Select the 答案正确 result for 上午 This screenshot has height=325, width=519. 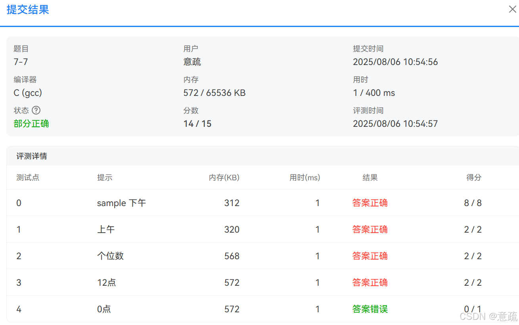[370, 229]
